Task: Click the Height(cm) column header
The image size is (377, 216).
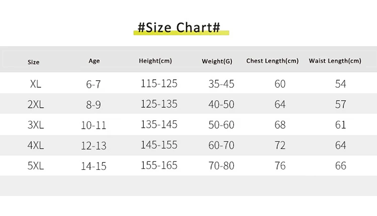Action: pyautogui.click(x=155, y=61)
